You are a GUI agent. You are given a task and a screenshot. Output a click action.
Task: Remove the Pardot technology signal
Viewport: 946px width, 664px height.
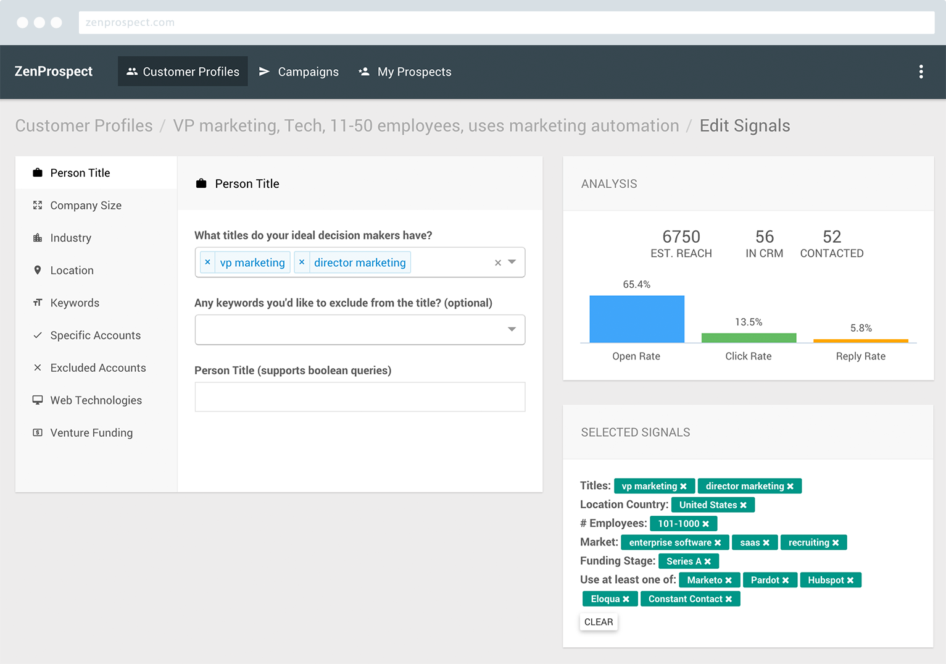point(786,581)
